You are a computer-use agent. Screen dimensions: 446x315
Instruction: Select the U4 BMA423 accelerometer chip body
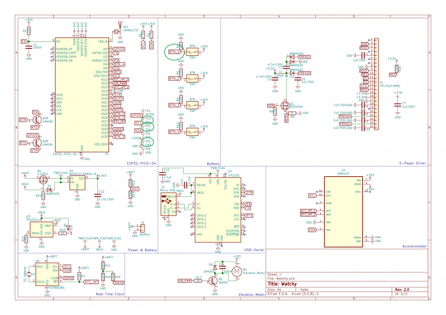click(343, 212)
